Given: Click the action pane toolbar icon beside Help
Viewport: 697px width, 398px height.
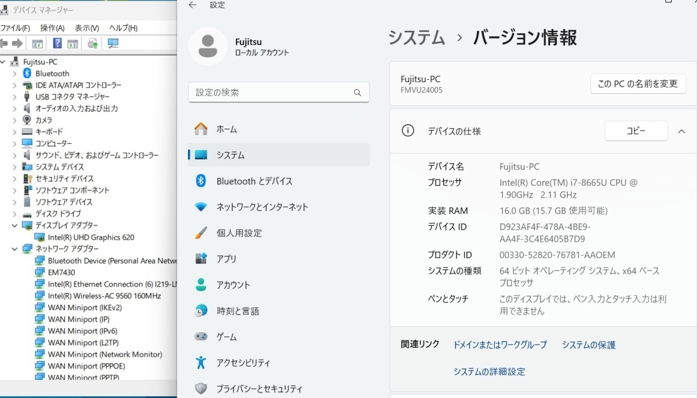Looking at the screenshot, I should pos(72,43).
